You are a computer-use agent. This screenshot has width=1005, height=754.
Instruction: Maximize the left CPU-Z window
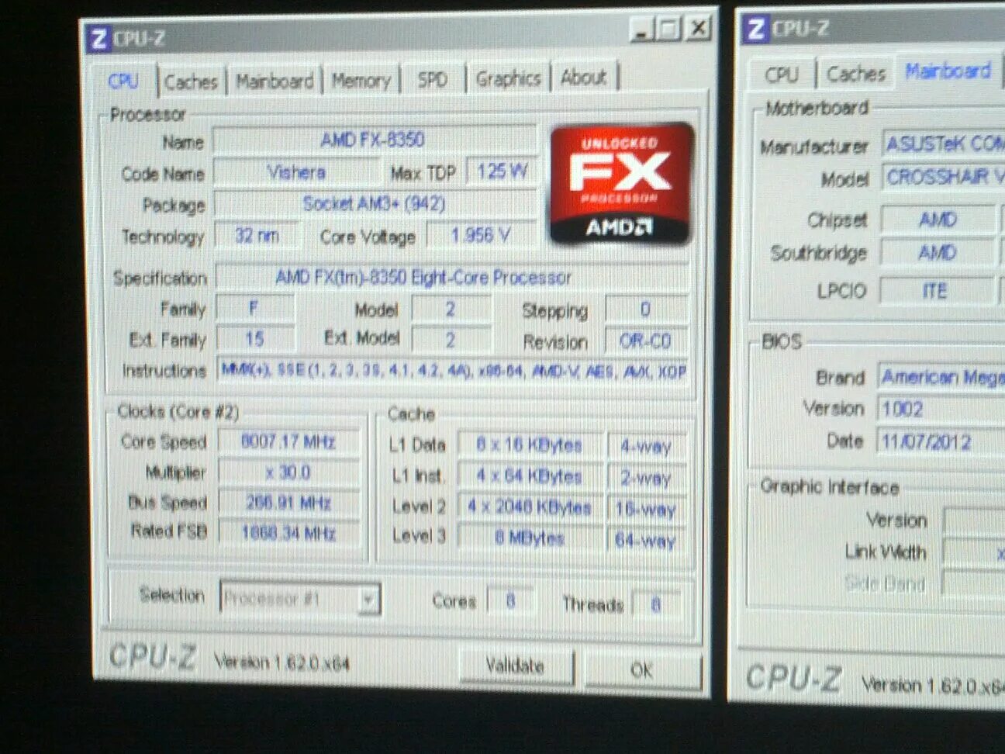(669, 29)
